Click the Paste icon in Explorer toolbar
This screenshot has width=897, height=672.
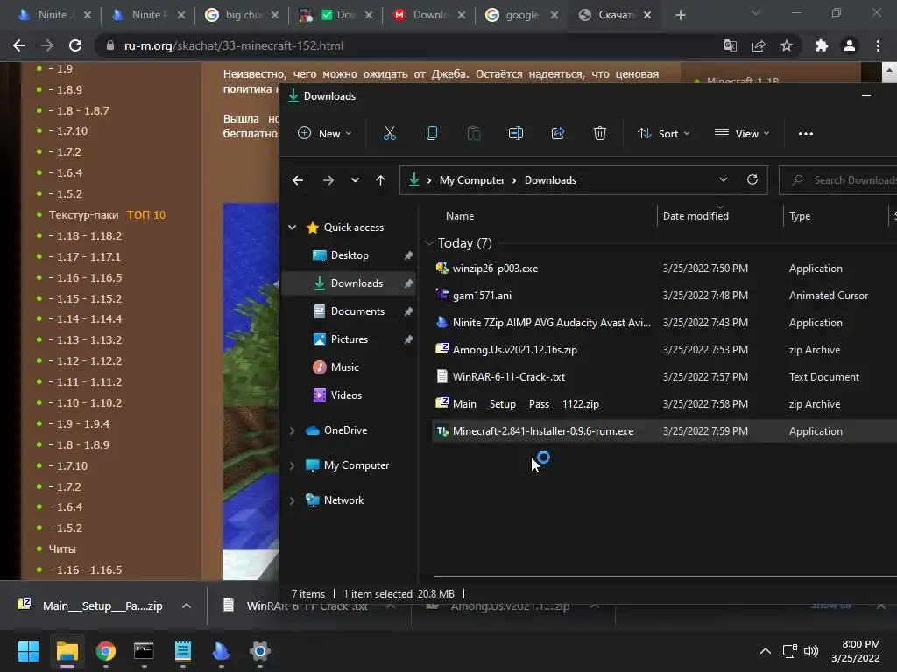[x=474, y=133]
